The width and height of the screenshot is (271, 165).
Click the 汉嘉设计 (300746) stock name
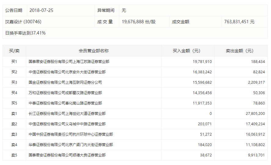[x=23, y=22]
